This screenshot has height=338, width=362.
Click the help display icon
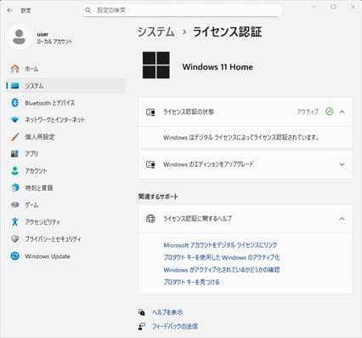pos(142,312)
